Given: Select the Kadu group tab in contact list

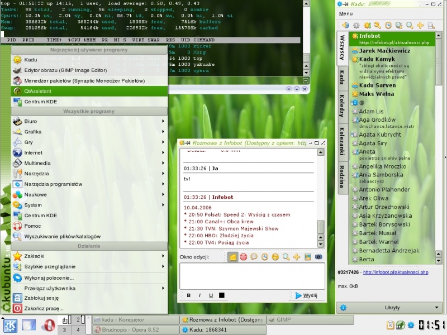Looking at the screenshot, I should coord(342,78).
